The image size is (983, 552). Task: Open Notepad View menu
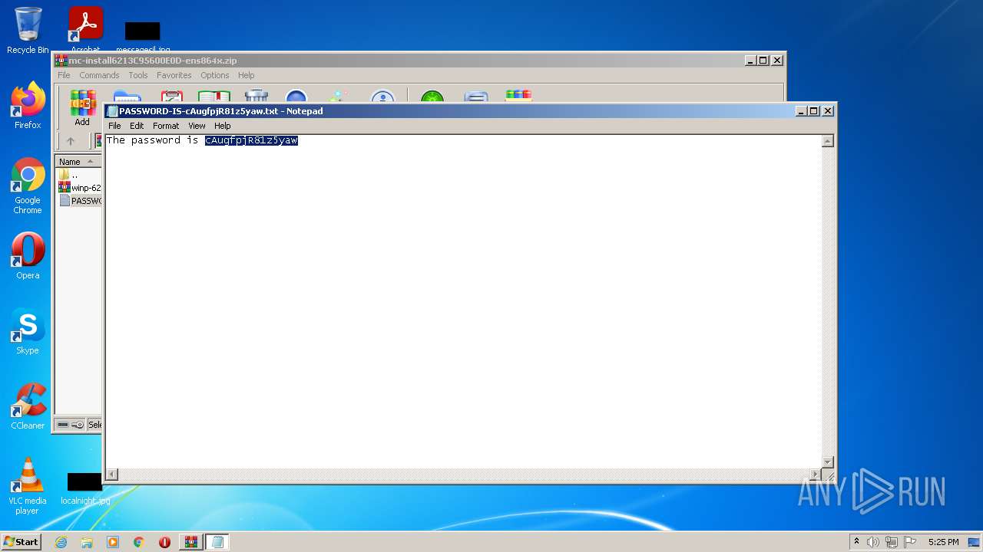tap(197, 126)
